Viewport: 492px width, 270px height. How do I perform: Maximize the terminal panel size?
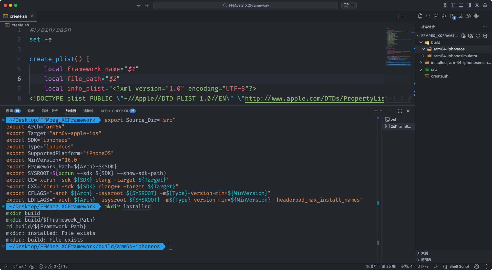(400, 111)
